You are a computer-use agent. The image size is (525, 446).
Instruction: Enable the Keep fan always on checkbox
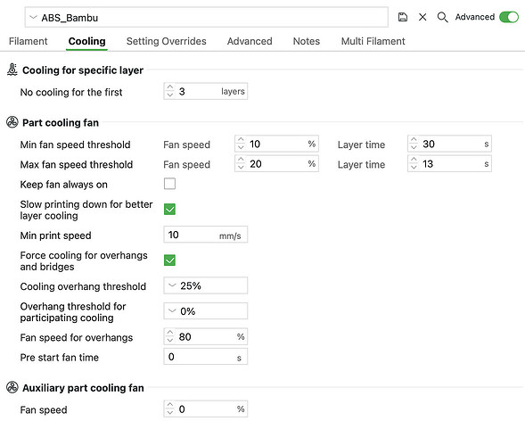coord(169,184)
